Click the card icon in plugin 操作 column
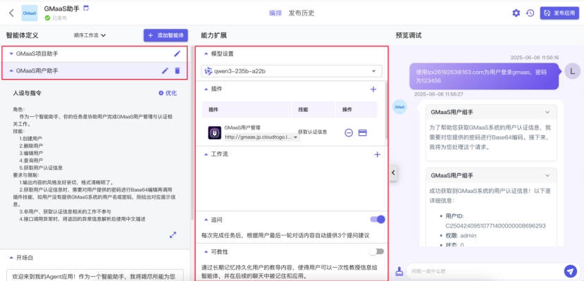 (362, 132)
